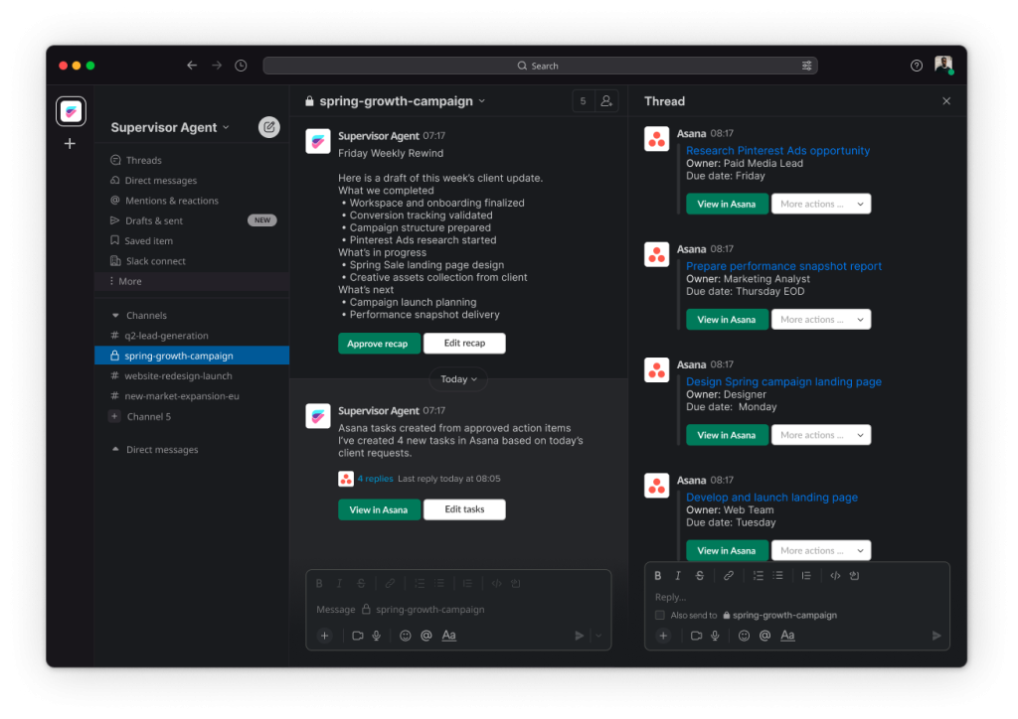
Task: Open Slack connect from sidebar
Action: coord(155,260)
